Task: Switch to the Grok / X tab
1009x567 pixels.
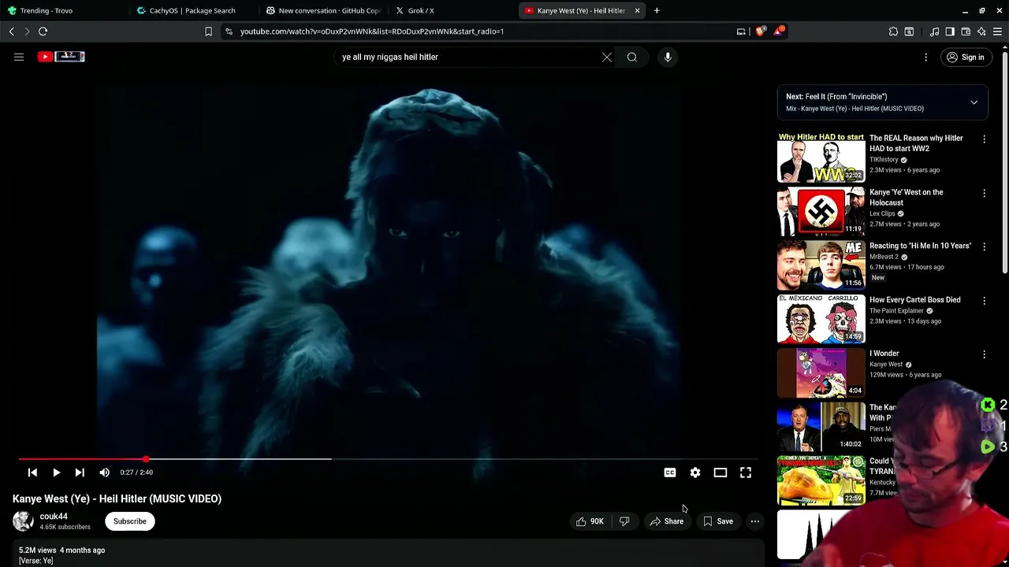Action: click(452, 10)
